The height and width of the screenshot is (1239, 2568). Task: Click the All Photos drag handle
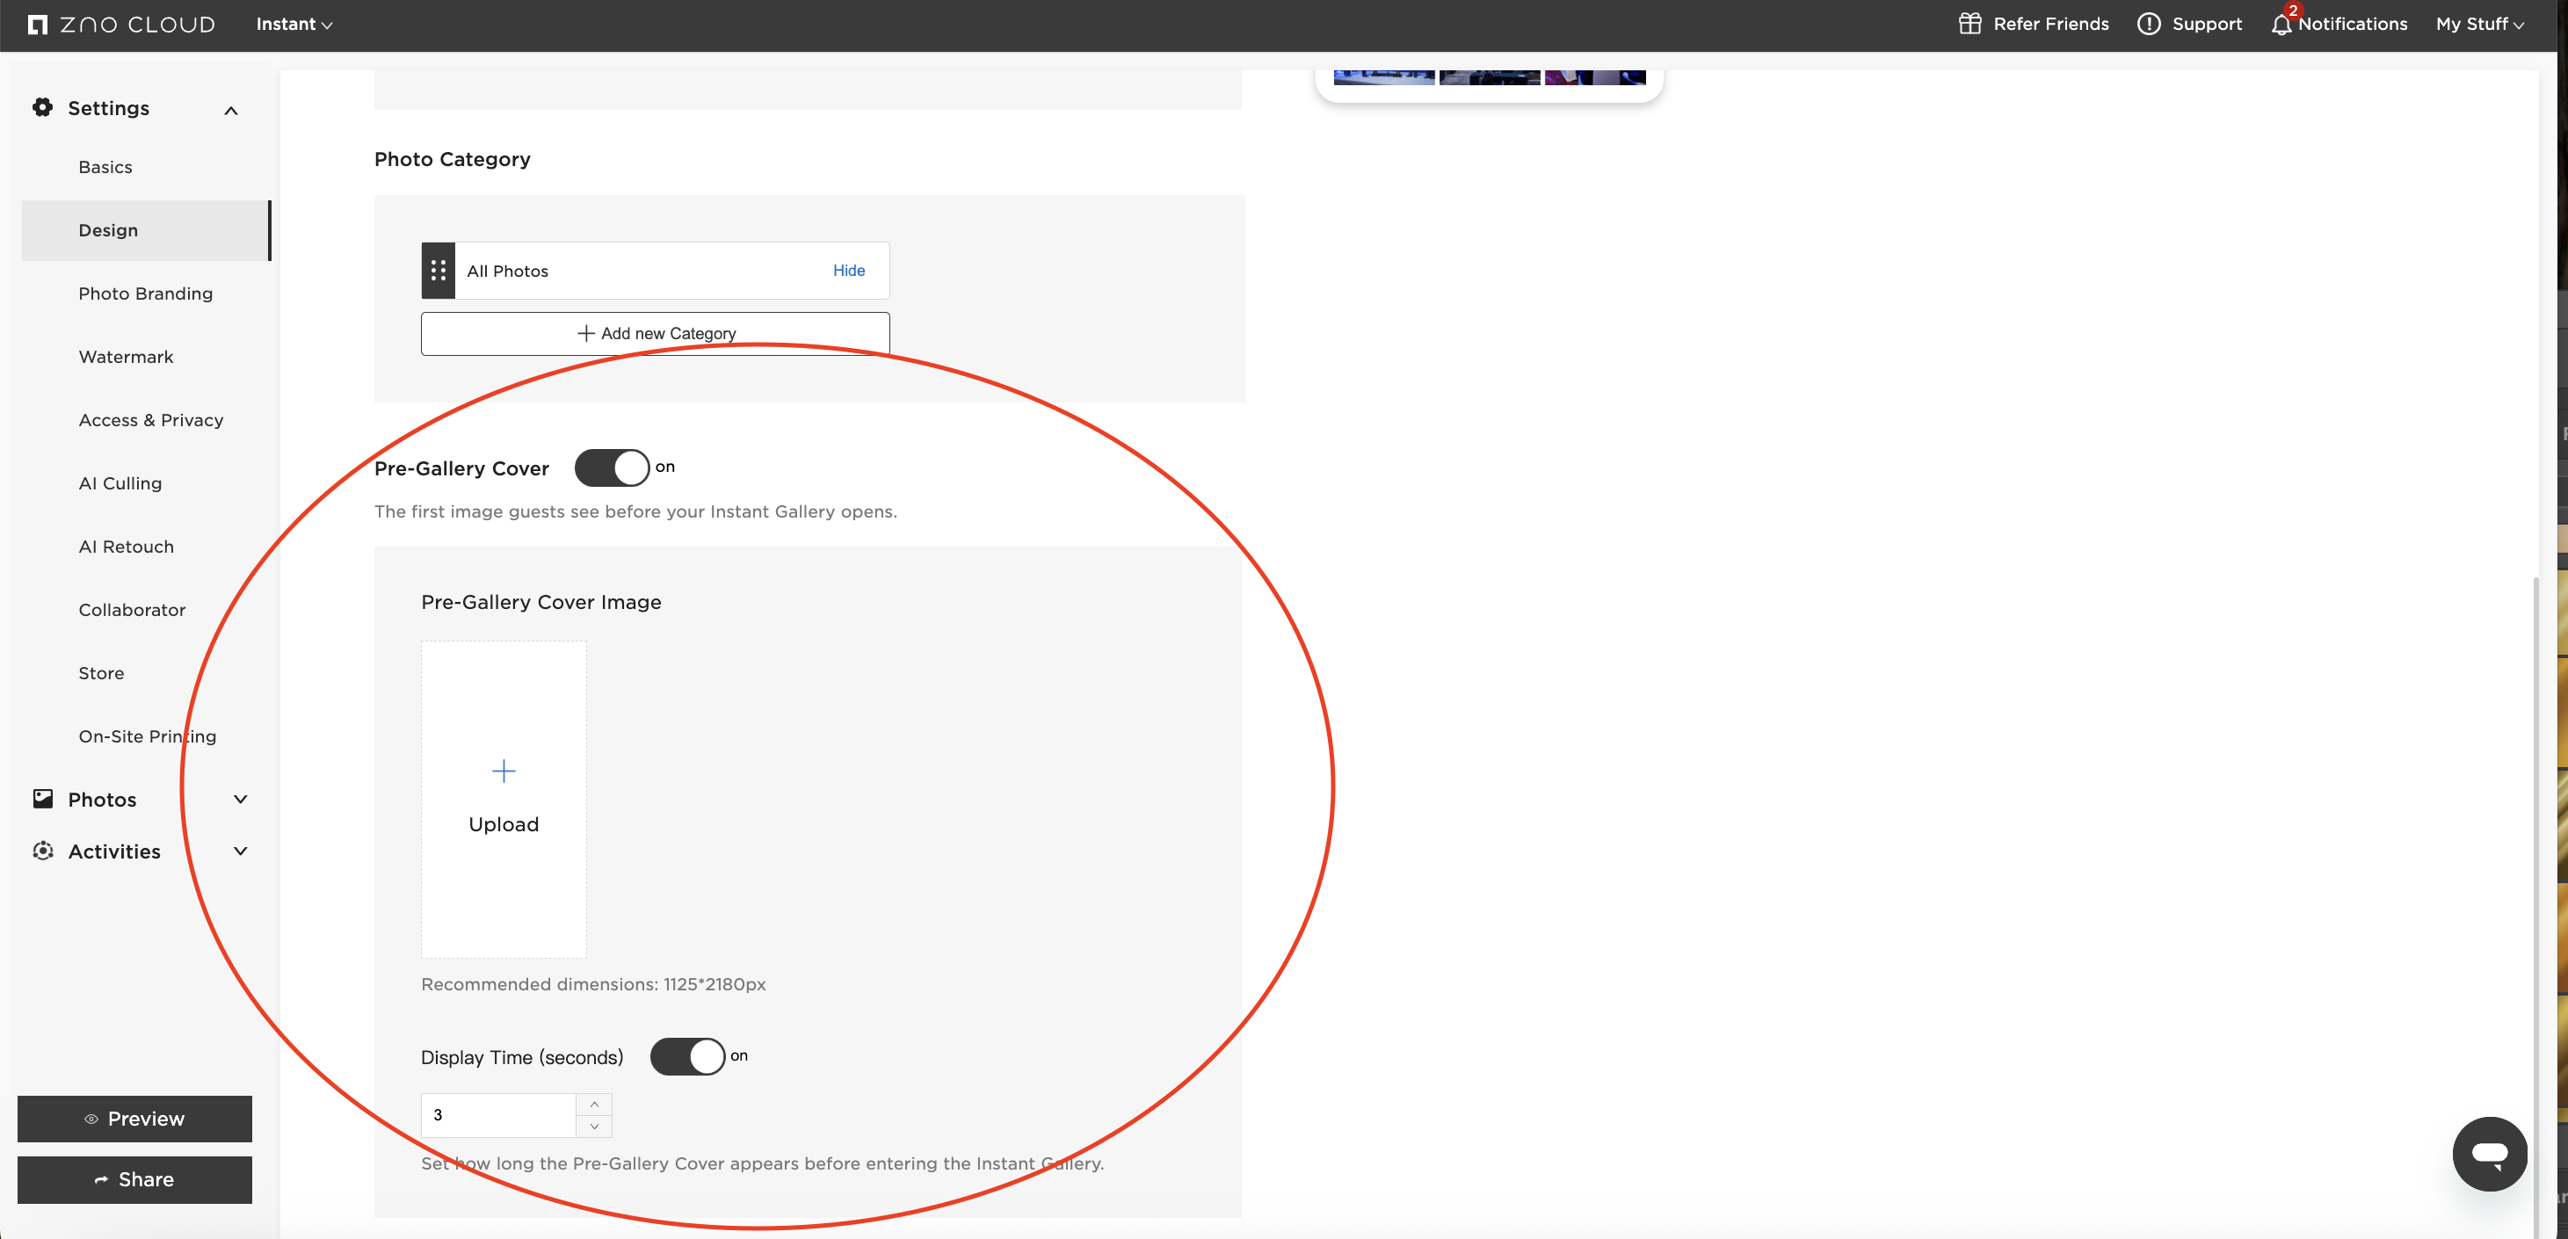coord(438,270)
